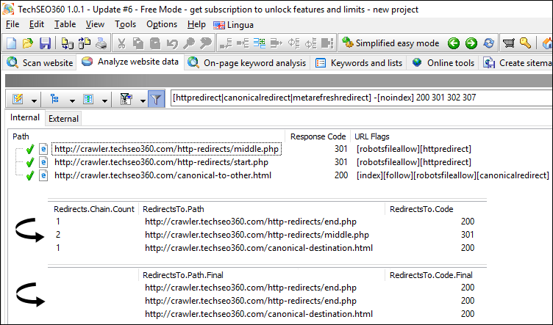
Task: Click the Response Code column header
Action: click(x=318, y=136)
